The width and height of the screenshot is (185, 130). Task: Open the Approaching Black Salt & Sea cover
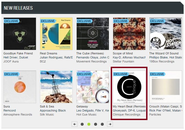pyautogui.click(x=56, y=87)
